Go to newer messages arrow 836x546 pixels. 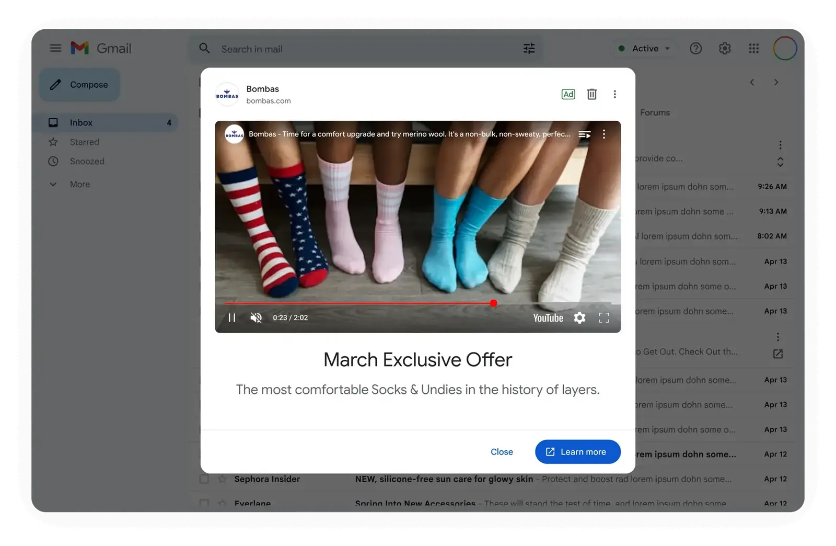pyautogui.click(x=752, y=82)
